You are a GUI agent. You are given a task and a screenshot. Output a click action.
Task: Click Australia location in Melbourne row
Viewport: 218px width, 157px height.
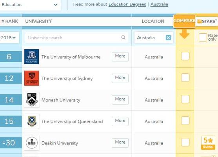pos(154,57)
